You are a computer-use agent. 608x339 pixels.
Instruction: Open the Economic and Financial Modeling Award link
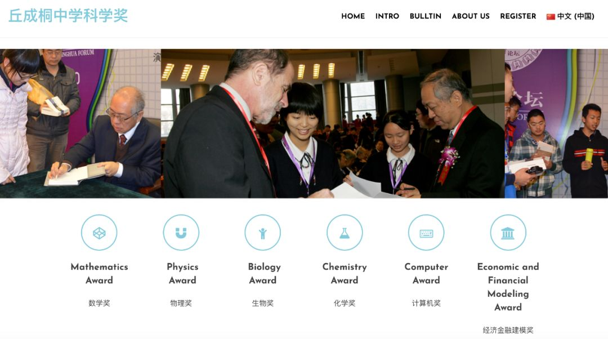click(508, 287)
